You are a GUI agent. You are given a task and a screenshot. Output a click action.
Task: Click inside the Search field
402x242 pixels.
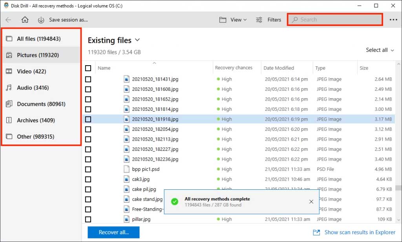[335, 20]
